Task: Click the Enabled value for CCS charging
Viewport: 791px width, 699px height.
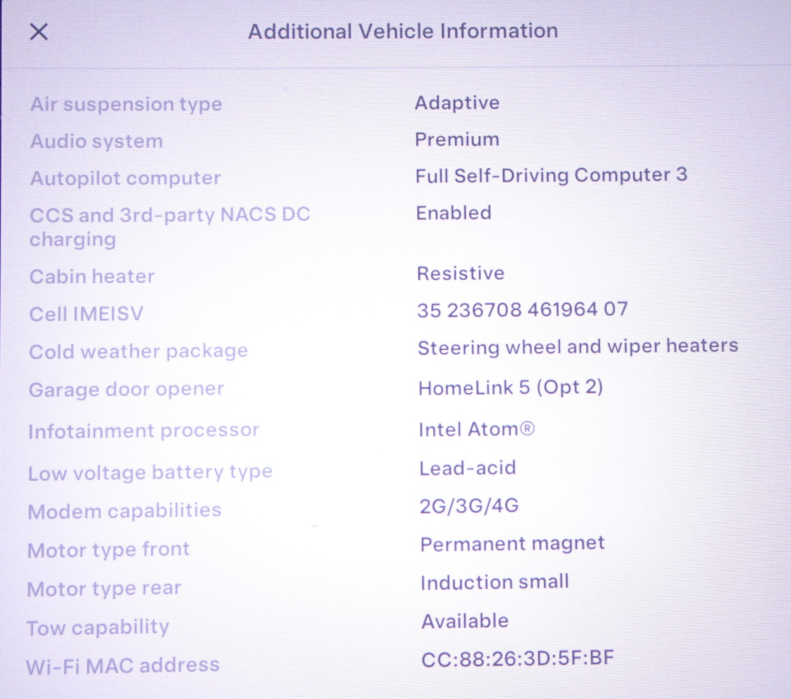Action: 454,213
